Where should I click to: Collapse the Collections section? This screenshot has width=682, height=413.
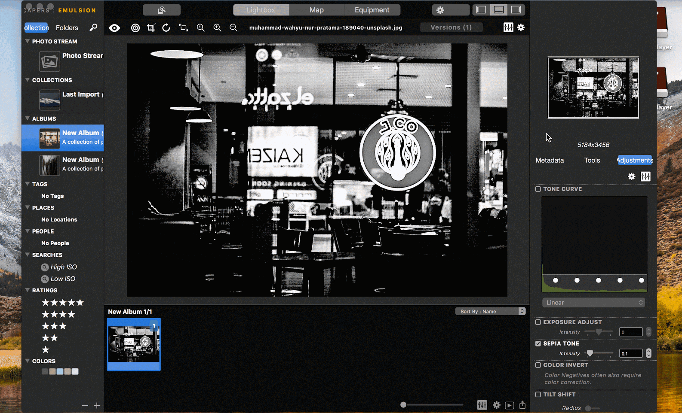[x=28, y=80]
